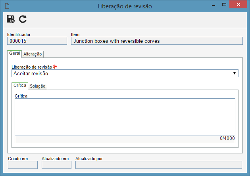Click the Refresh arrow icon
Viewport: 250px width, 176px height.
tap(23, 19)
